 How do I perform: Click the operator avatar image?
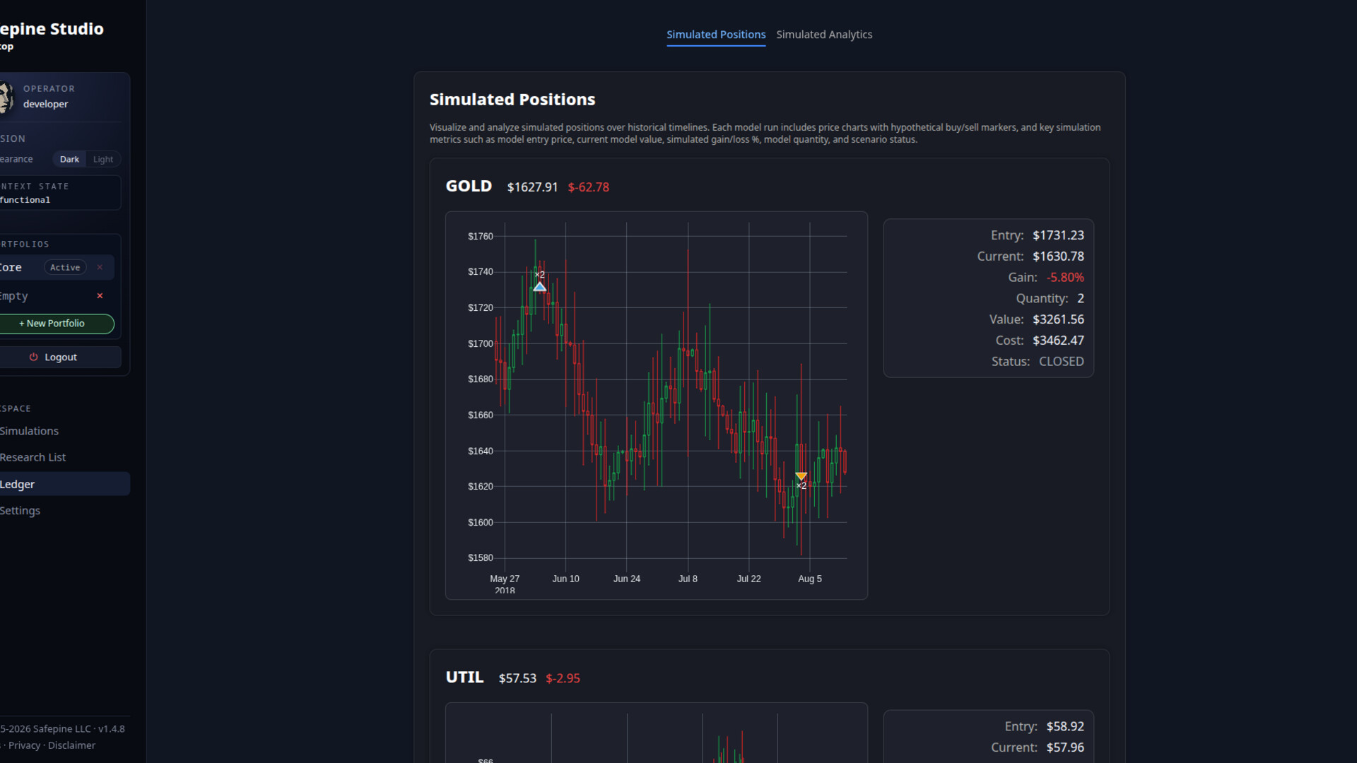(x=6, y=97)
